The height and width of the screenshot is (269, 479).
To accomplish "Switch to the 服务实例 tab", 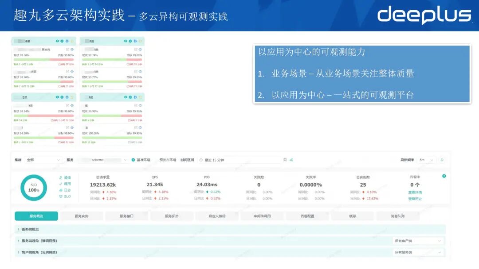I will point(82,216).
